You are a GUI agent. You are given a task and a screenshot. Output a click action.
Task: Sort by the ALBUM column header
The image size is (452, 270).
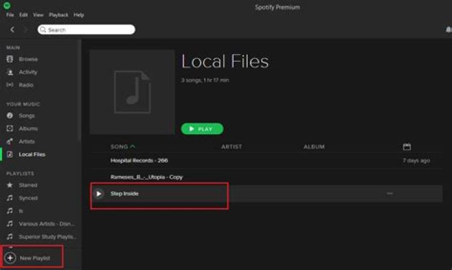point(314,147)
